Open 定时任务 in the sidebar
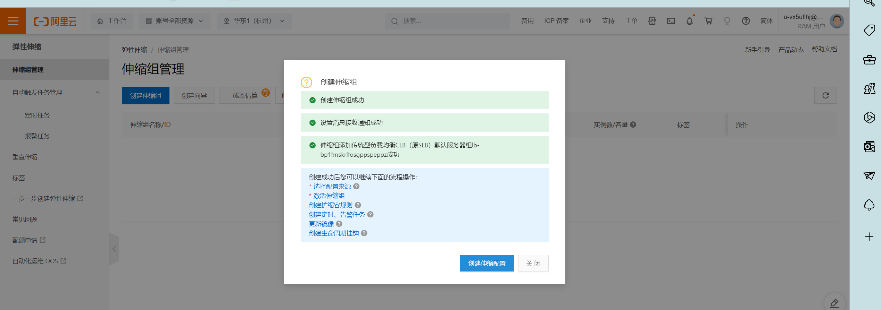 [37, 115]
